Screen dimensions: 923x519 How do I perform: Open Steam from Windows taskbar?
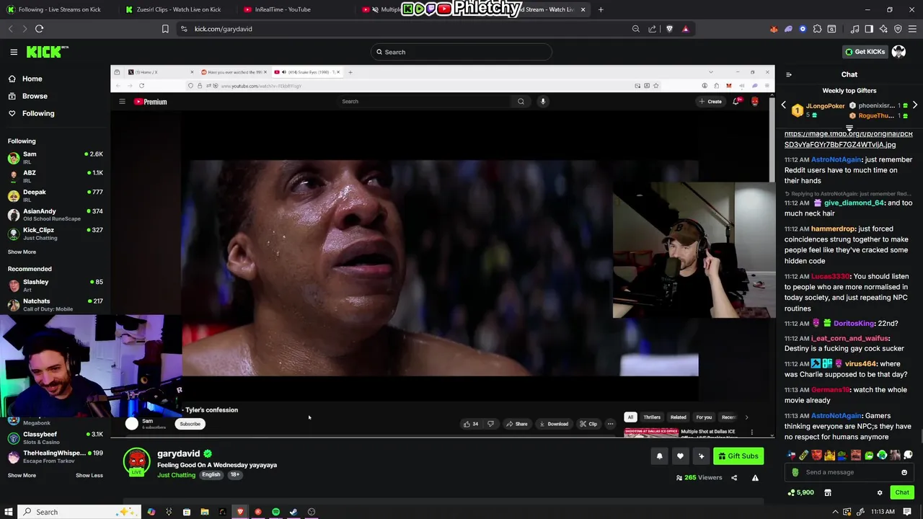click(293, 512)
